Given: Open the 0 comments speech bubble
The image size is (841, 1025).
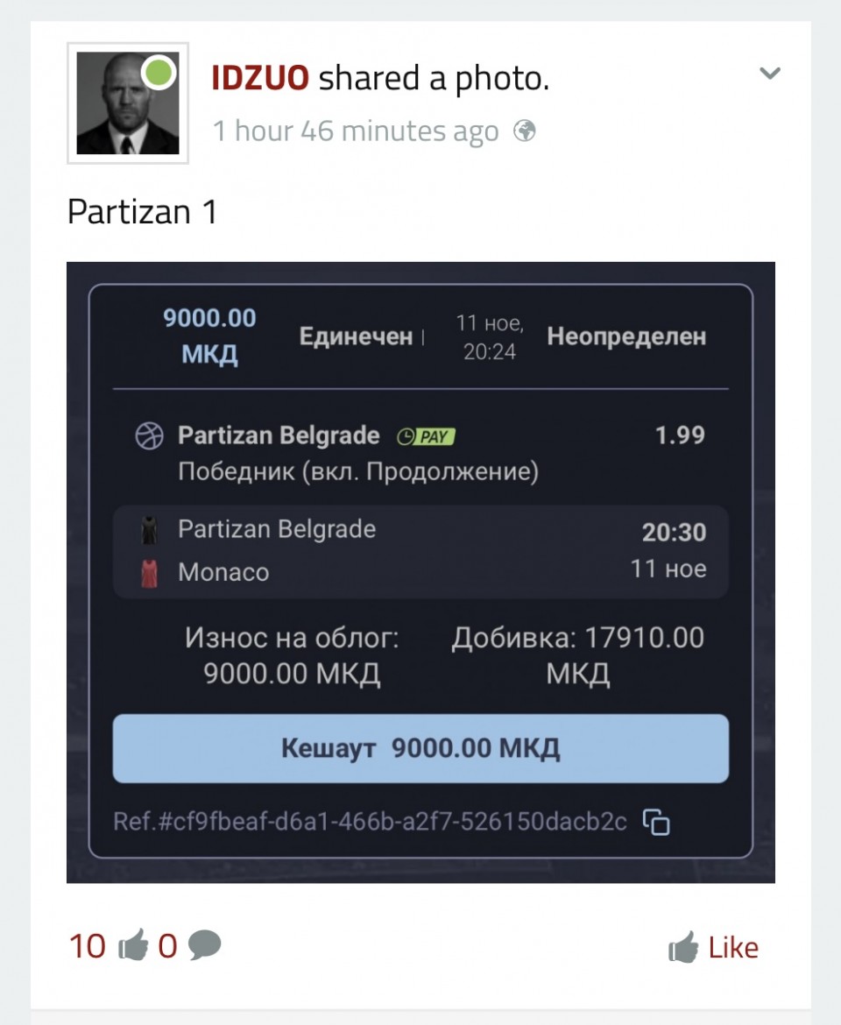Looking at the screenshot, I should coord(204,944).
